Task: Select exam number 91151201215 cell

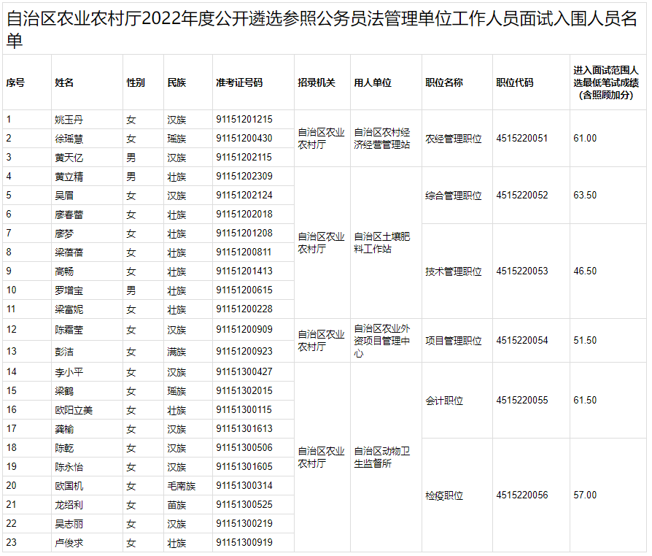Action: pyautogui.click(x=244, y=120)
